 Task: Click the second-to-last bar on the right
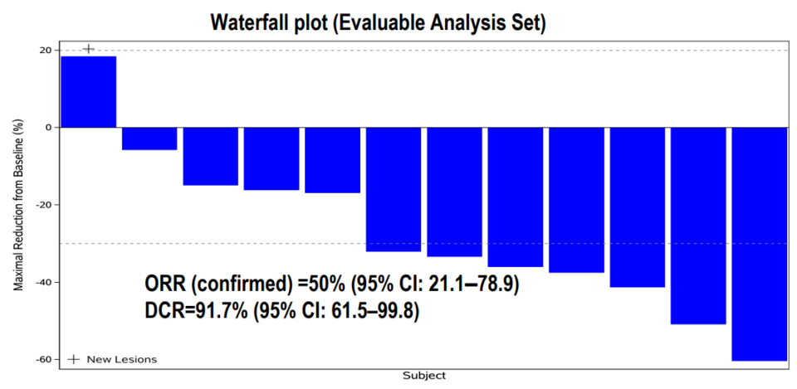point(698,225)
